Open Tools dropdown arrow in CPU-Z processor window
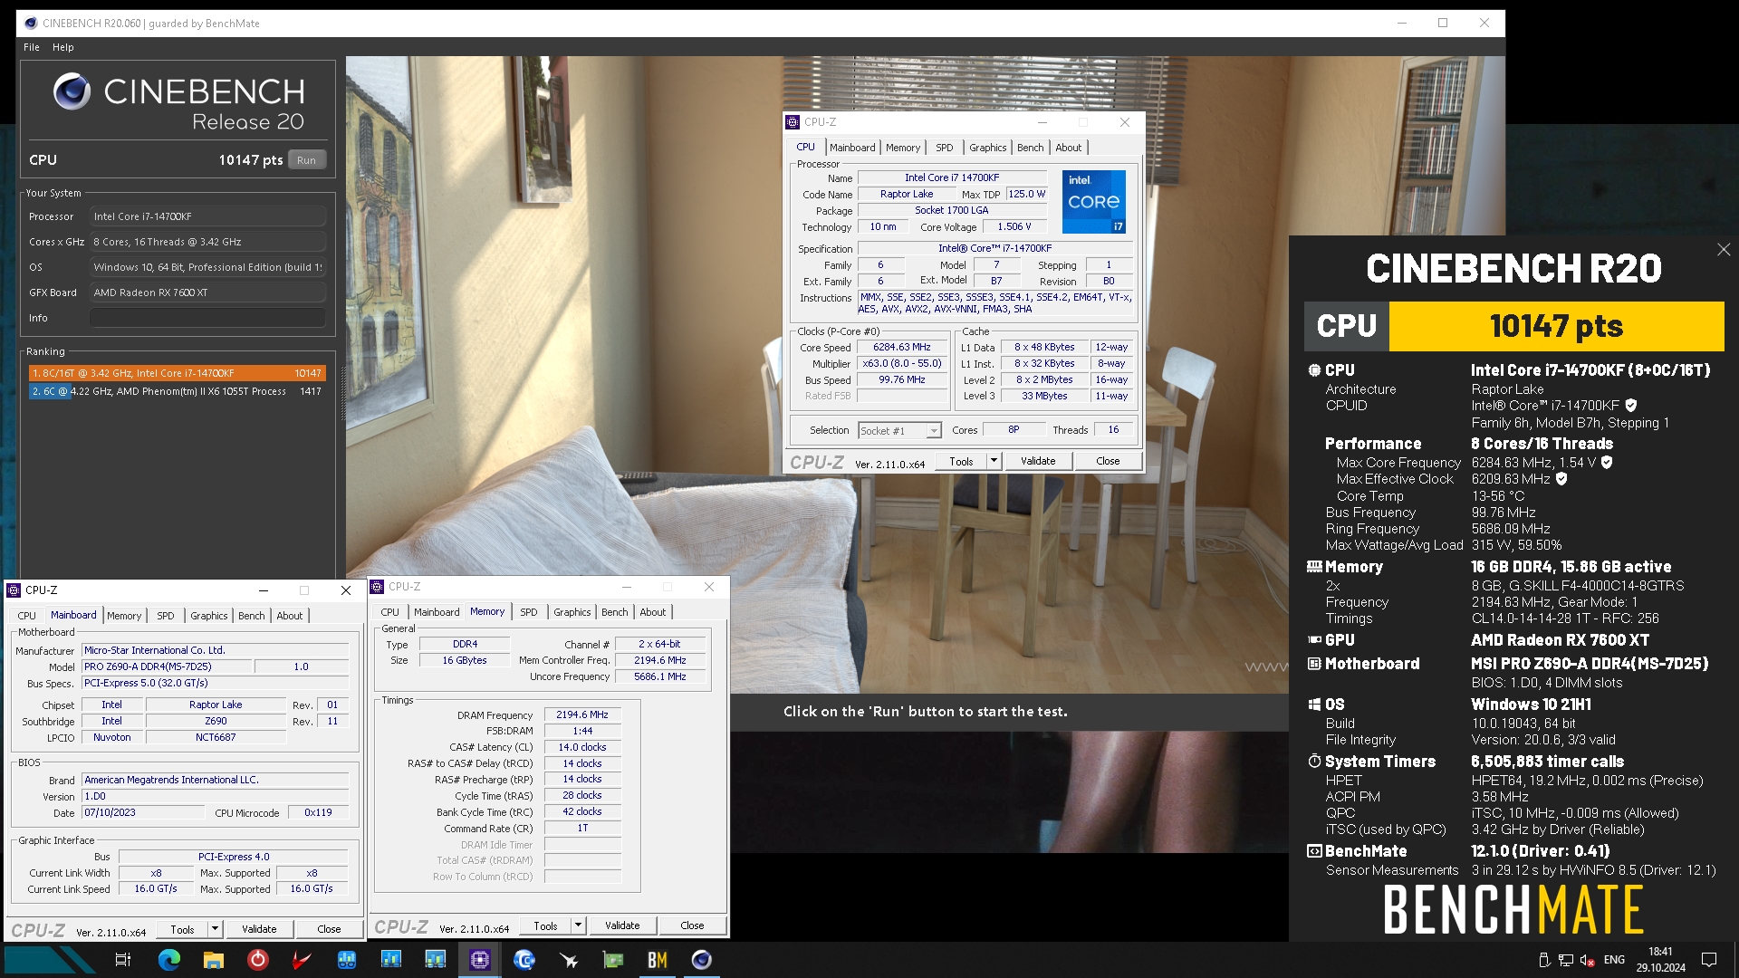The height and width of the screenshot is (978, 1739). point(994,461)
